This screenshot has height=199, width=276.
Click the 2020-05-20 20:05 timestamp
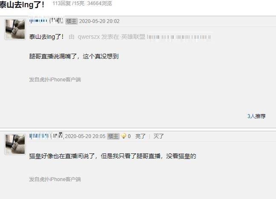[x=85, y=136]
